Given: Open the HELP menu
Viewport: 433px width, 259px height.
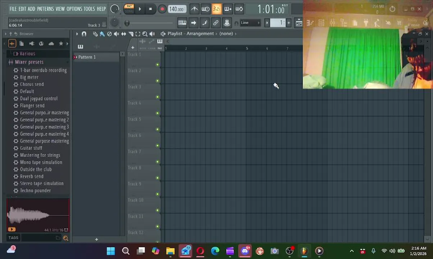Looking at the screenshot, I should tap(101, 9).
